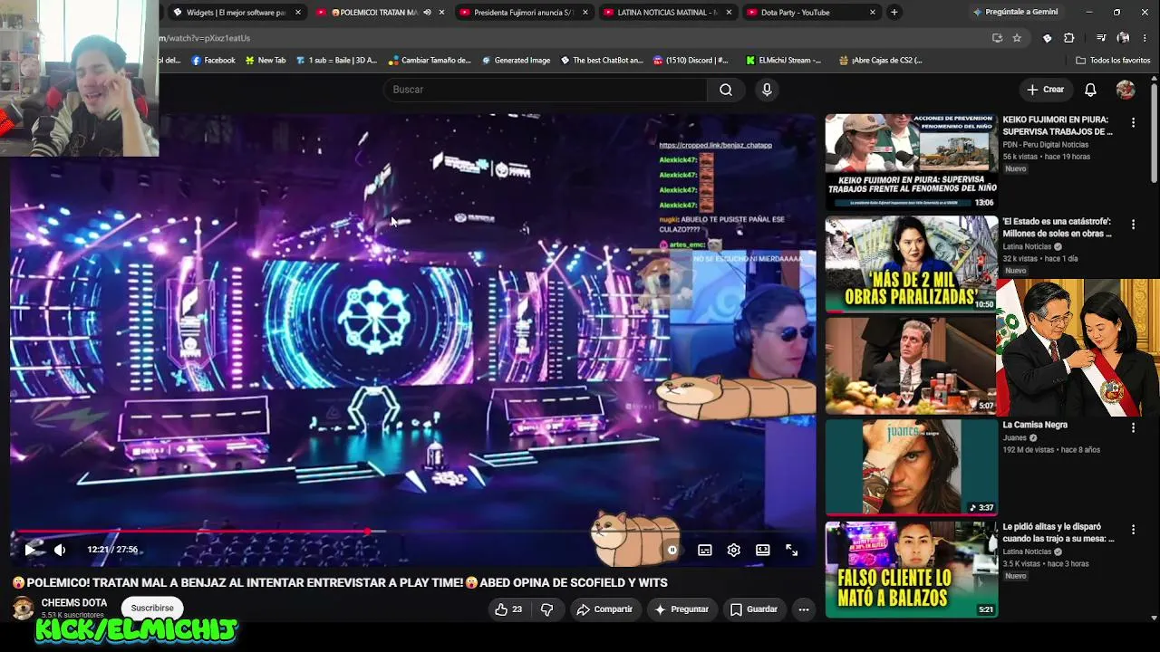Dislike the video with thumbs-down icon
Image resolution: width=1160 pixels, height=652 pixels.
[x=546, y=609]
